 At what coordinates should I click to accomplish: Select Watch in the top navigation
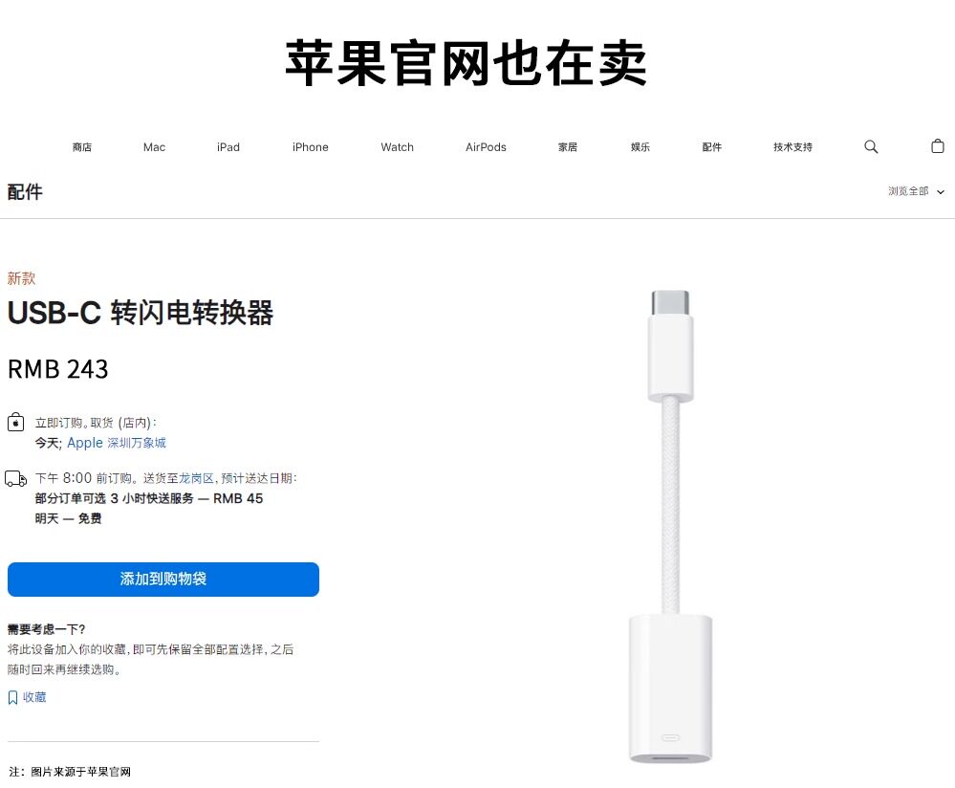pyautogui.click(x=397, y=147)
